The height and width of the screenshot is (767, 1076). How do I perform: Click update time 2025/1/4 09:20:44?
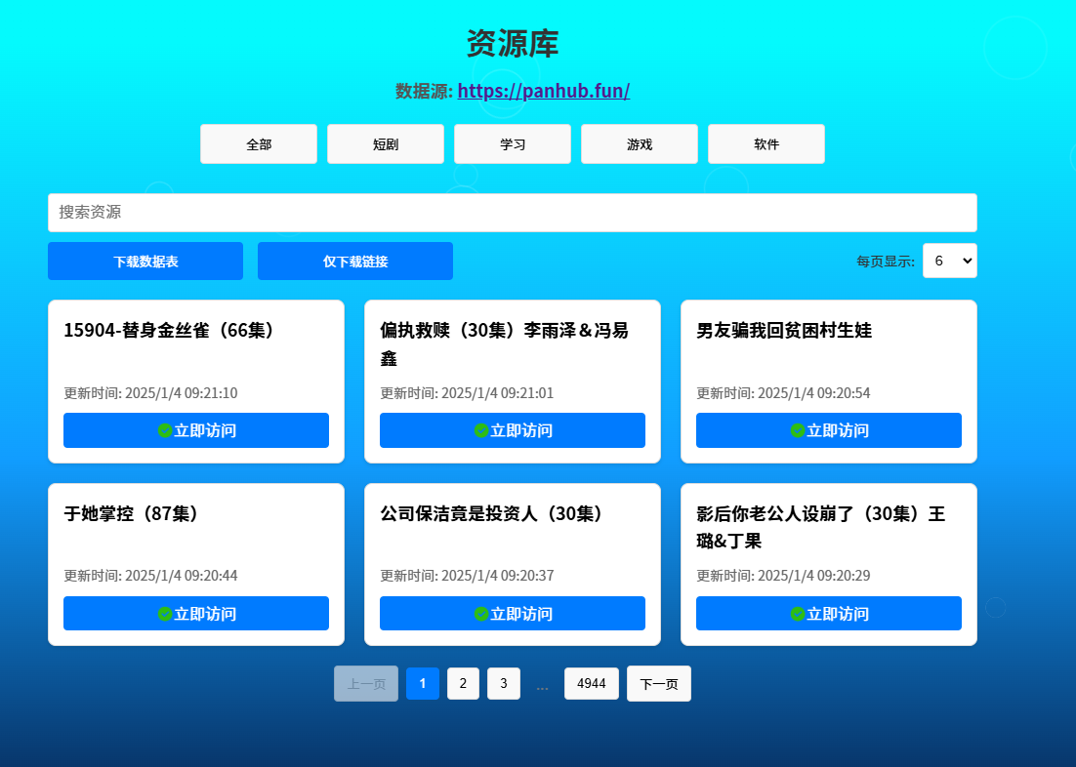tap(182, 576)
